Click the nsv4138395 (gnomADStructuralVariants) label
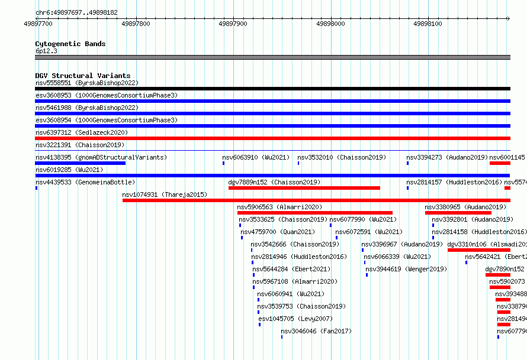 pos(101,157)
